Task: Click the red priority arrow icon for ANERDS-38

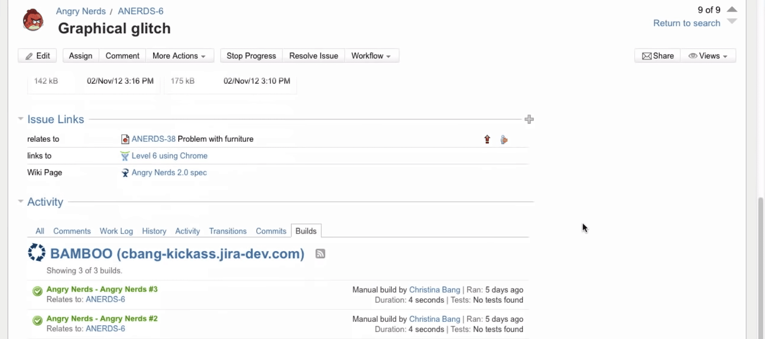Action: pyautogui.click(x=487, y=139)
